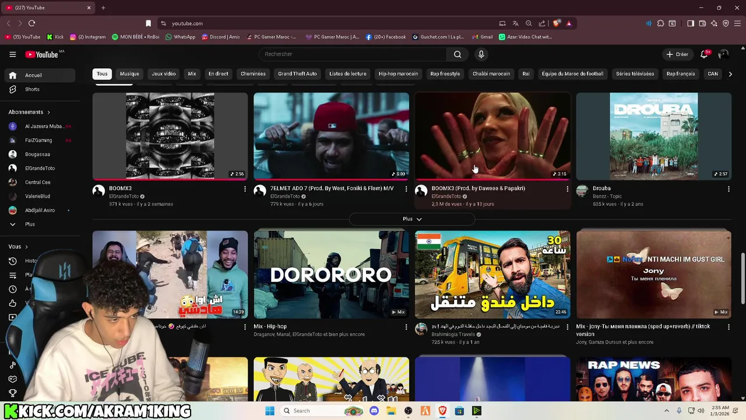This screenshot has width=746, height=420.
Task: Open the Brave Shields lion icon
Action: point(557,23)
